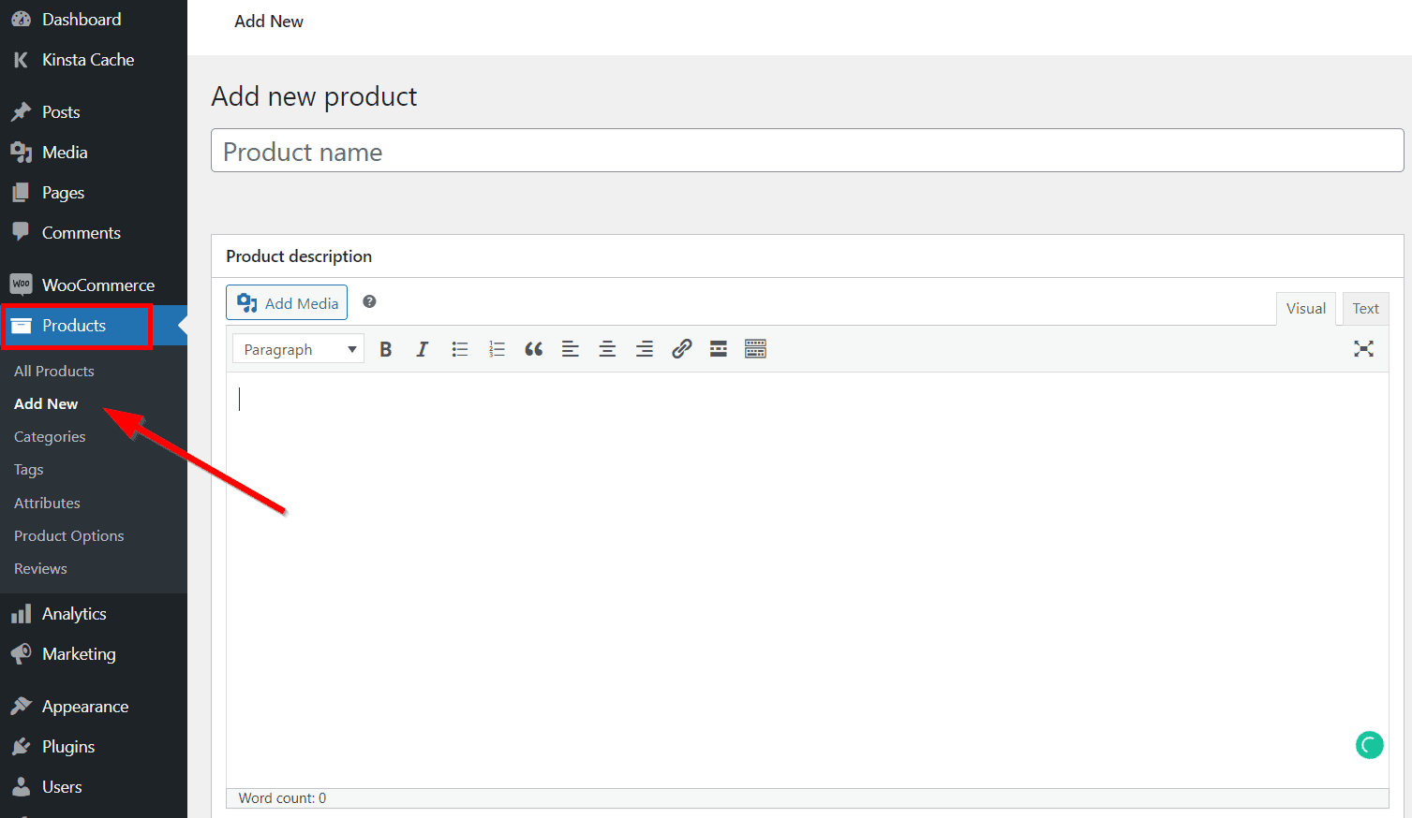Switch to the Visual editor tab
Screen dimensions: 1412x818
[1306, 308]
